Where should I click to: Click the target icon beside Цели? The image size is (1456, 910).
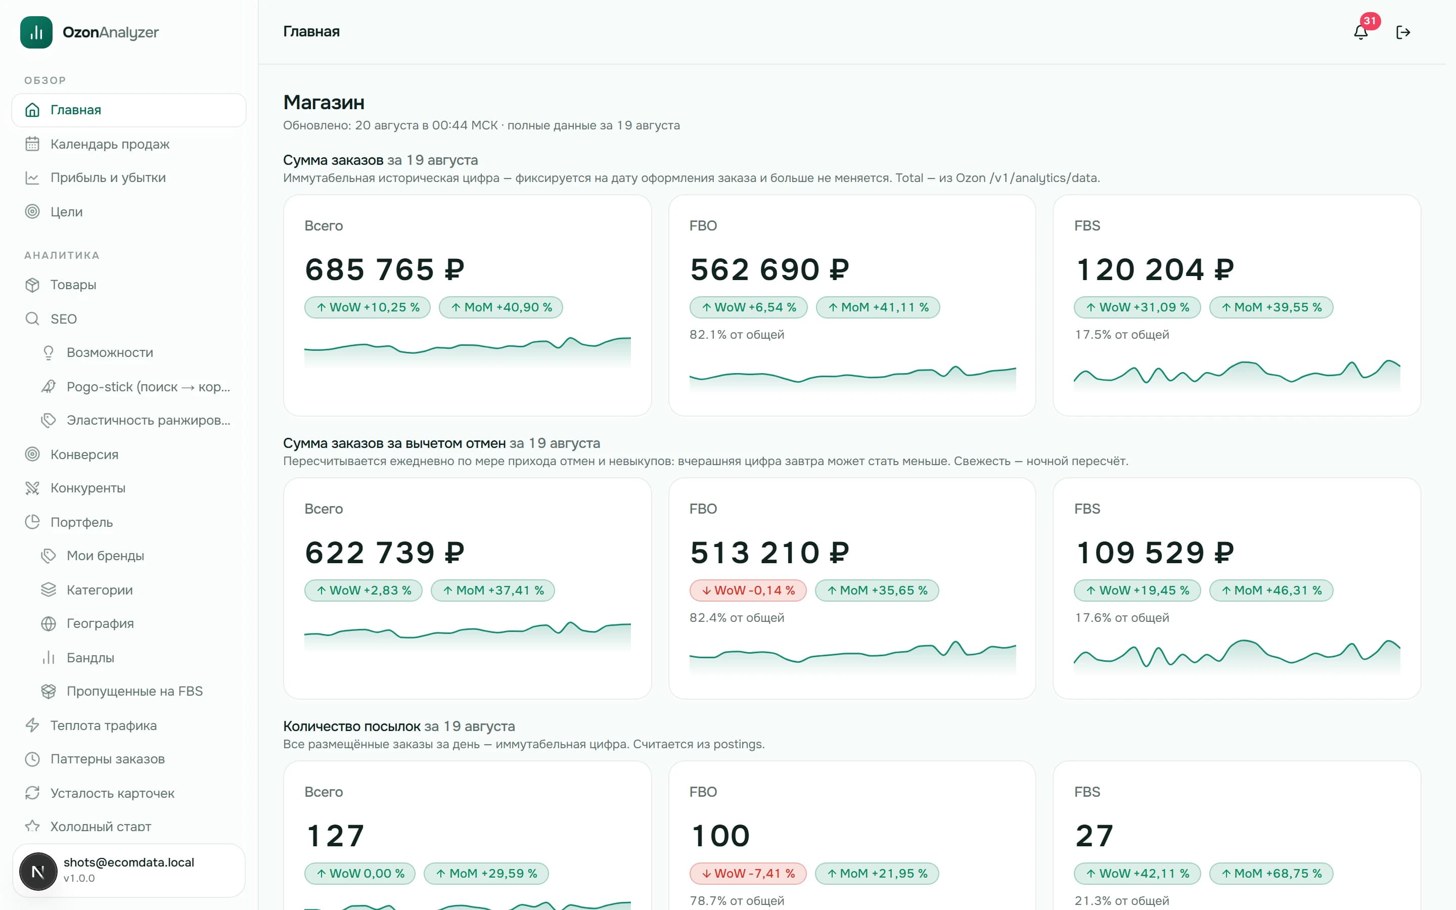pos(32,212)
